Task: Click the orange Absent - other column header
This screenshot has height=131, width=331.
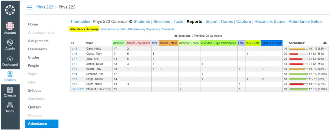Action: (168, 43)
